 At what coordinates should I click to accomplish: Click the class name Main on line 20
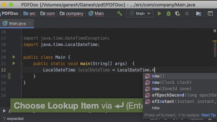[x=60, y=57]
